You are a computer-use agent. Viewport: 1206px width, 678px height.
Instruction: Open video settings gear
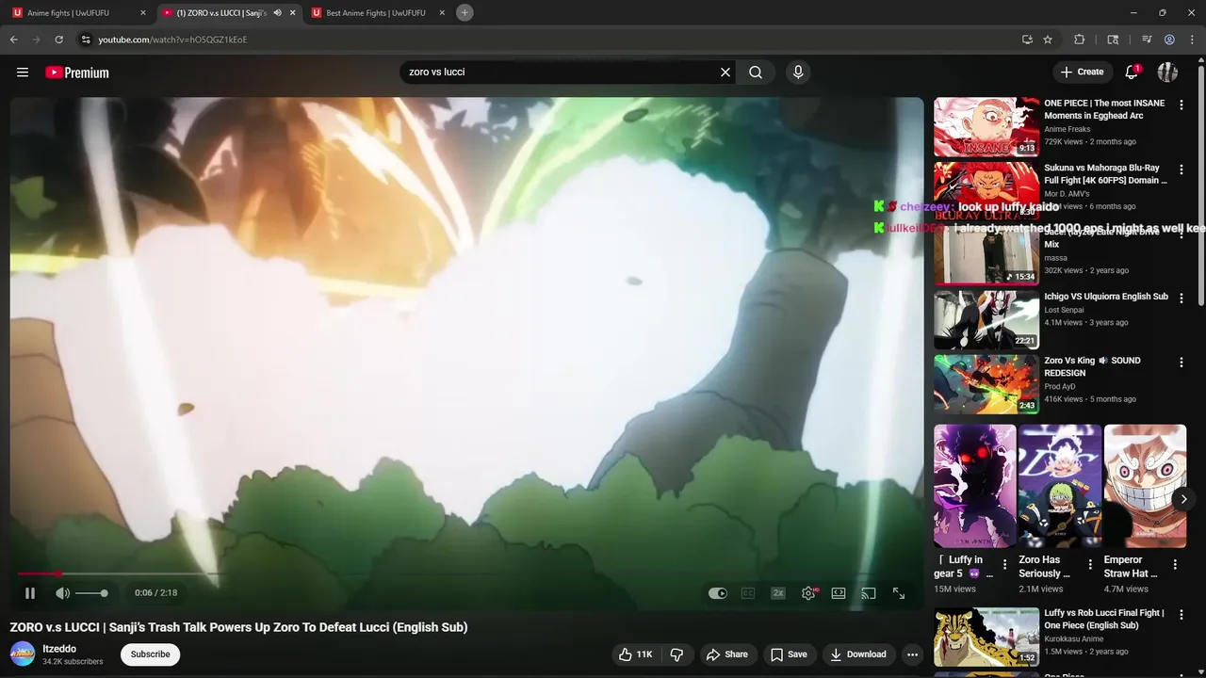[808, 593]
